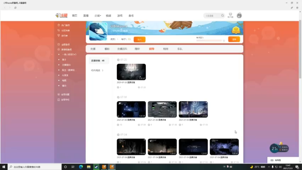Image resolution: width=302 pixels, height=170 pixels.
Task: Click the floating 21% performance widget
Action: click(x=279, y=148)
